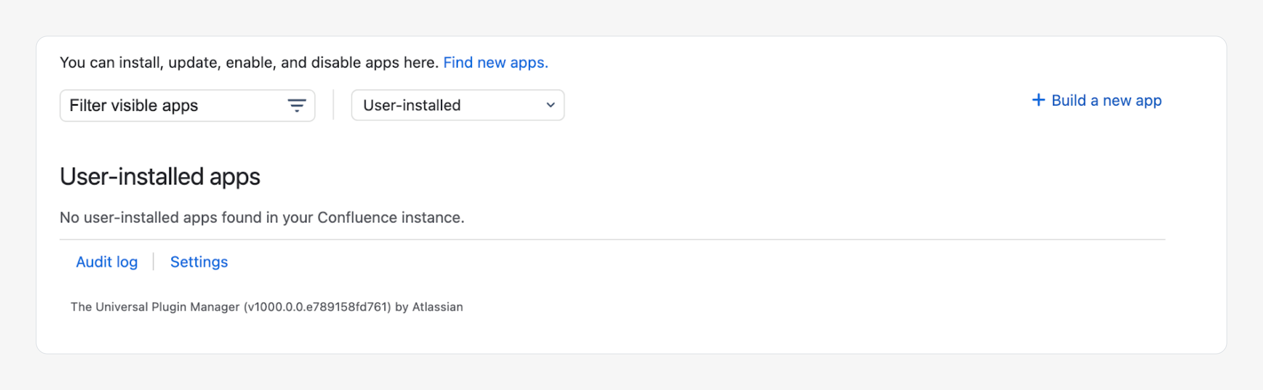Click the separator between Audit log and Settings
The image size is (1263, 390).
click(x=153, y=262)
